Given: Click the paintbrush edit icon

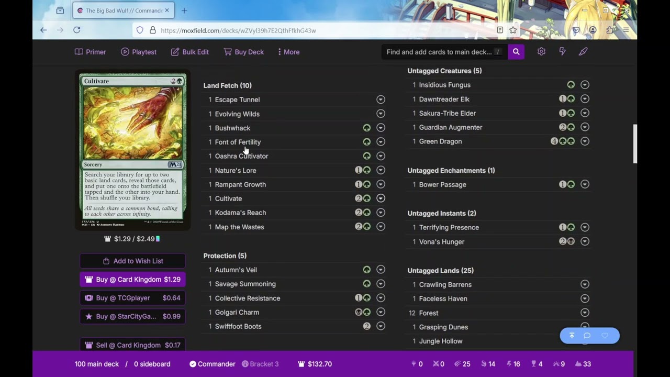Looking at the screenshot, I should [583, 52].
